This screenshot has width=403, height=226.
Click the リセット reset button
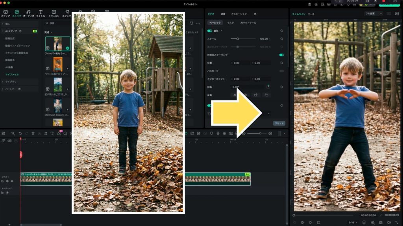tap(279, 123)
